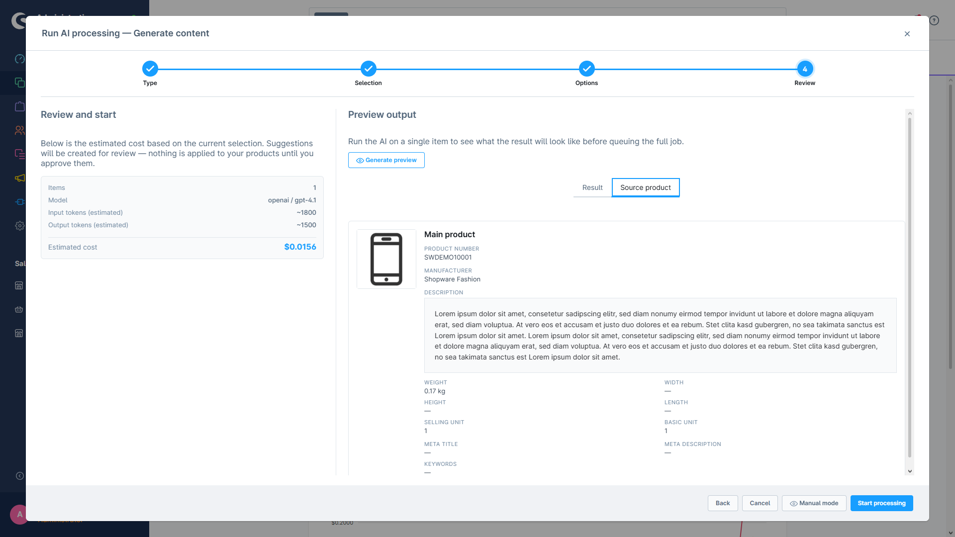Image resolution: width=955 pixels, height=537 pixels.
Task: Open the first sales channel storefront icon
Action: click(x=19, y=285)
